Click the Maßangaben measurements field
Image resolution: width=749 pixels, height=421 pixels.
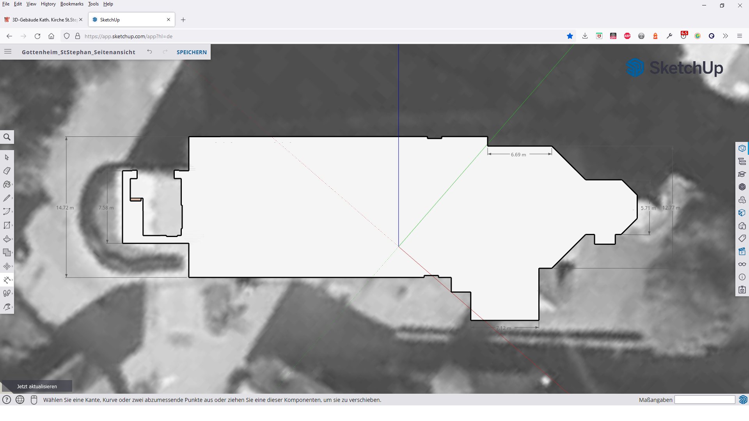coord(705,400)
